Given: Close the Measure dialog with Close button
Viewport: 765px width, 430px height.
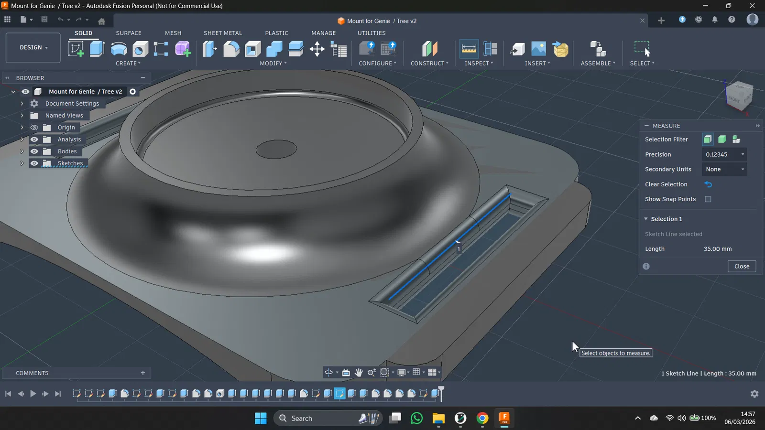Looking at the screenshot, I should click(x=742, y=266).
